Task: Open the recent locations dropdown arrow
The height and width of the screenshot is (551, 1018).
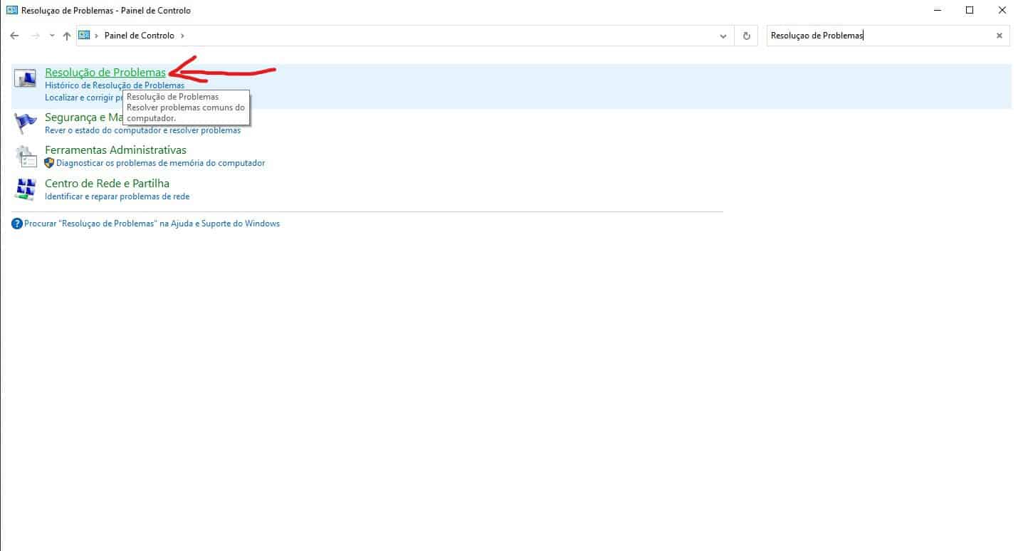Action: click(51, 36)
